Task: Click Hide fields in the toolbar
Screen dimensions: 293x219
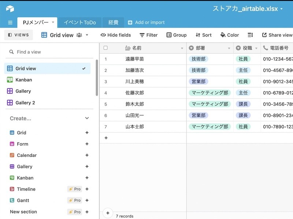Action: [115, 35]
